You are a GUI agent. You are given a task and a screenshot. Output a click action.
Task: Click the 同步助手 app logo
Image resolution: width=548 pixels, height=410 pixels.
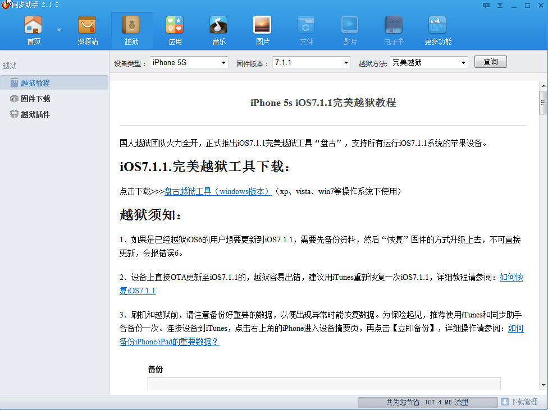6,4
